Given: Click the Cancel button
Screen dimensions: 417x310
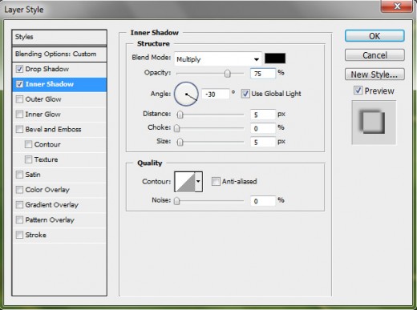Looking at the screenshot, I should click(x=374, y=55).
